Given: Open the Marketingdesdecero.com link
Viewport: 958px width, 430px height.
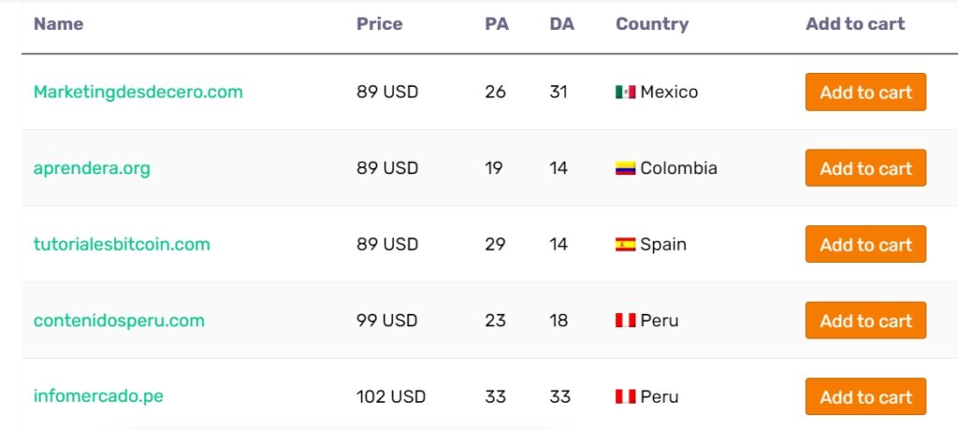Looking at the screenshot, I should pos(138,93).
